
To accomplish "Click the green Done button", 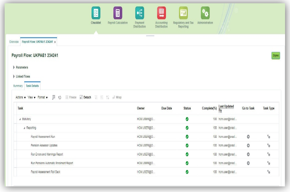I will [275, 56].
